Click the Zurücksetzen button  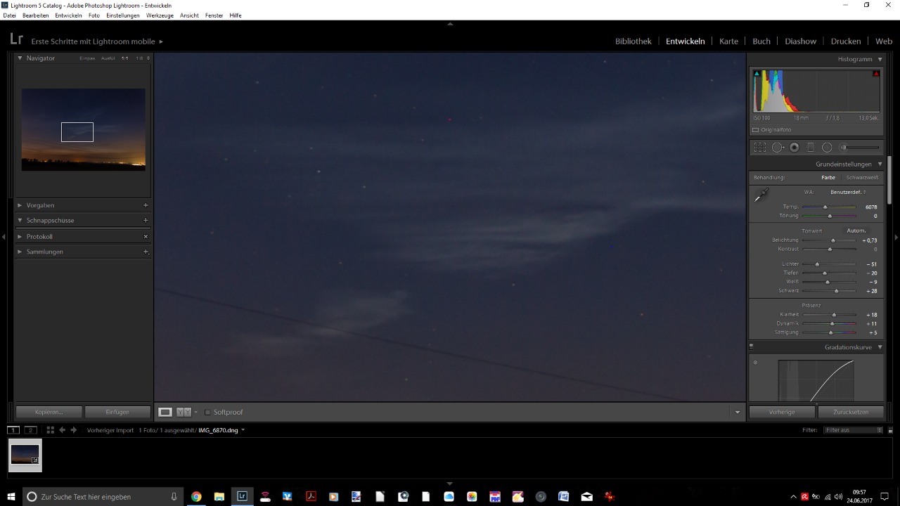pyautogui.click(x=851, y=413)
